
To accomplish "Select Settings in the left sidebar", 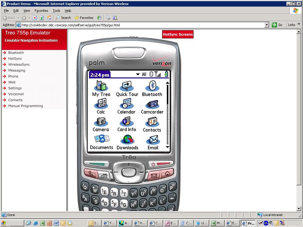I will pos(15,88).
